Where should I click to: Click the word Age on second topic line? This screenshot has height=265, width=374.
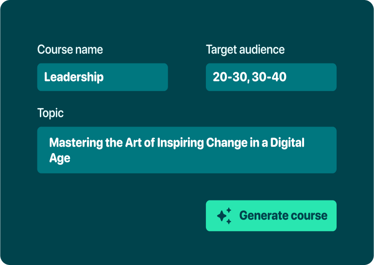(x=60, y=158)
